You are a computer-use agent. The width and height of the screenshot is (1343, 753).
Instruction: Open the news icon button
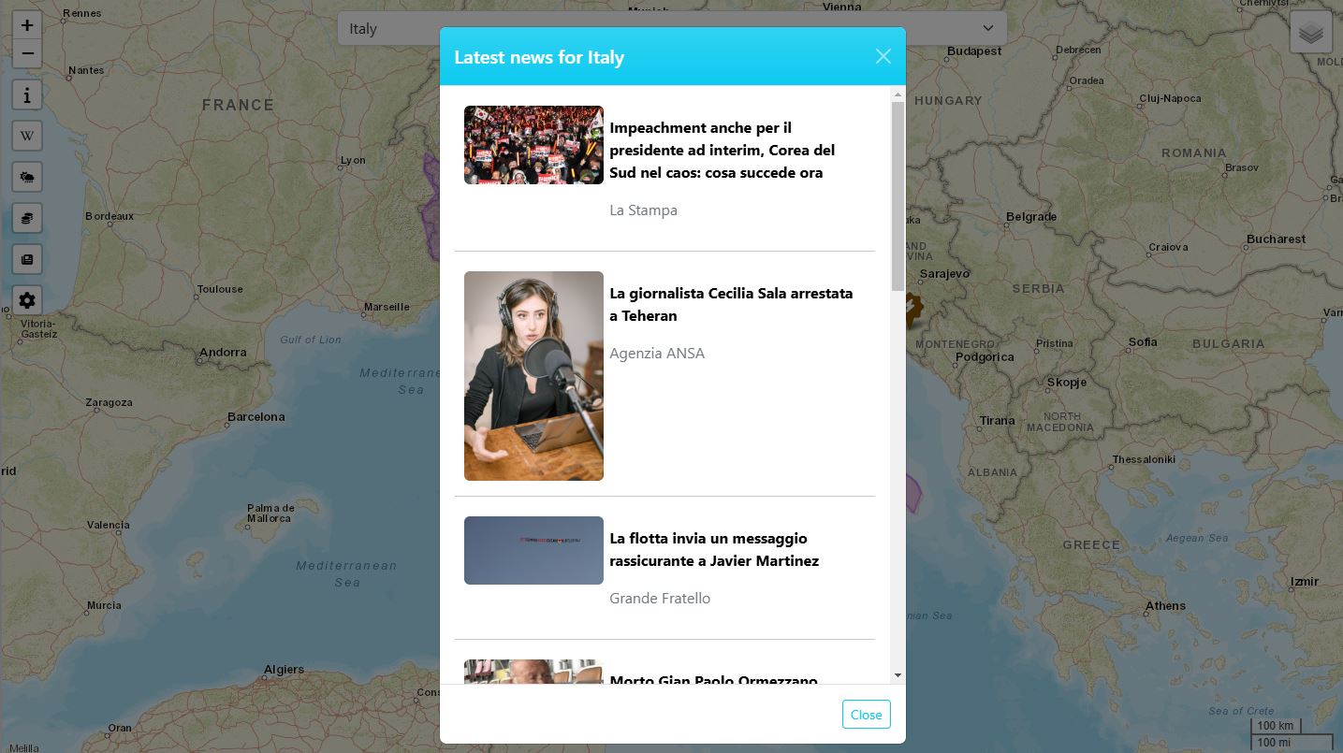tap(27, 259)
